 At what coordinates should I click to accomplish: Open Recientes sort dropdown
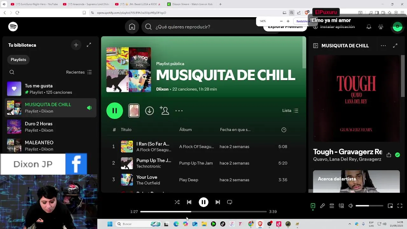[79, 72]
